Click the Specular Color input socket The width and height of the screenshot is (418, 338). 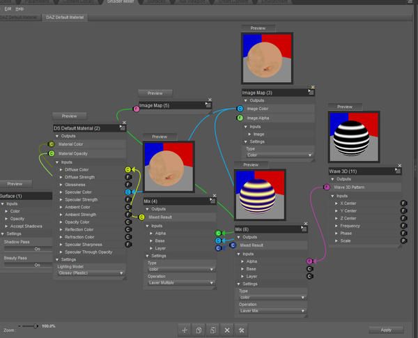pyautogui.click(x=128, y=192)
